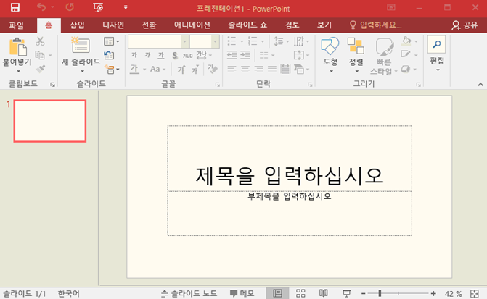This screenshot has width=487, height=299.
Task: Toggle strikethrough formatting
Action: pos(187,56)
